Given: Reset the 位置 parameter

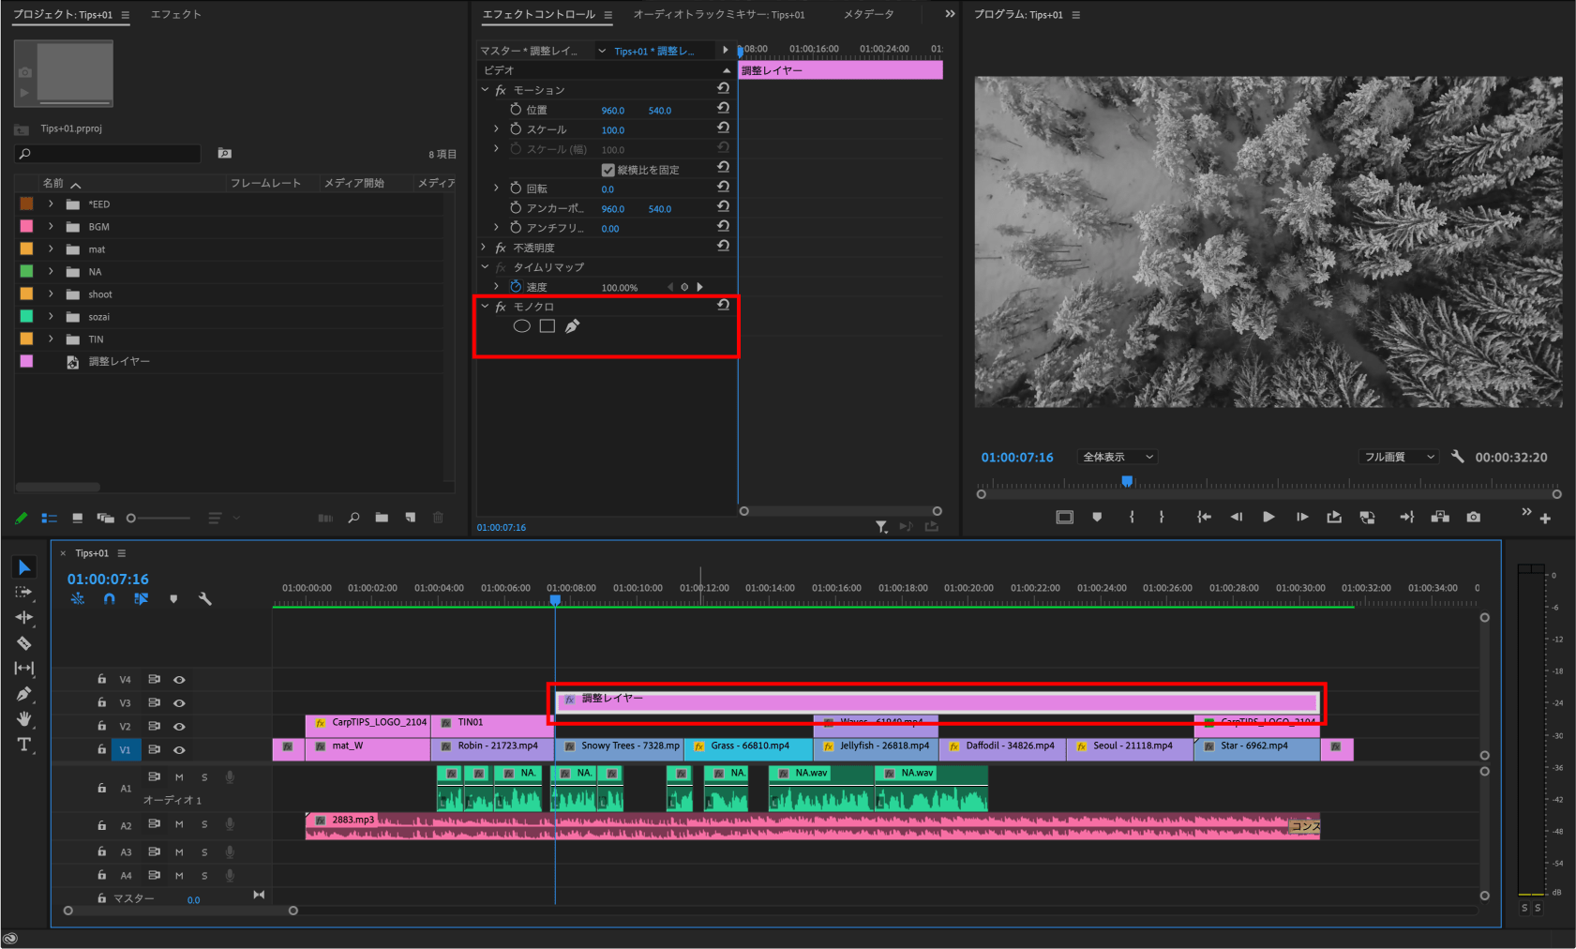Looking at the screenshot, I should (x=723, y=109).
